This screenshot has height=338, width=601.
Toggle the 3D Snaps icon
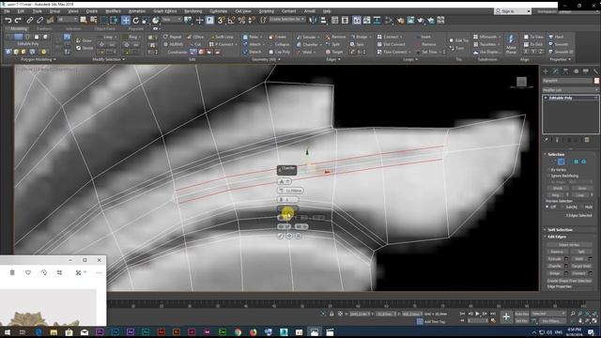(x=222, y=21)
